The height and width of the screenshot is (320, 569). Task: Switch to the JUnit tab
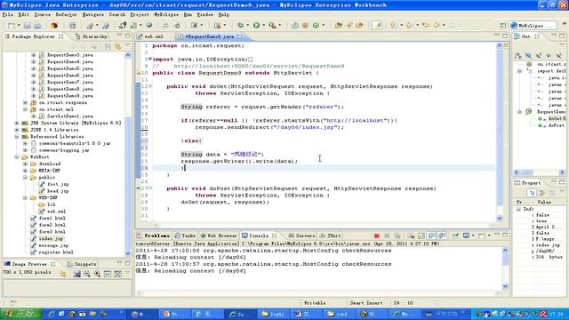330,236
